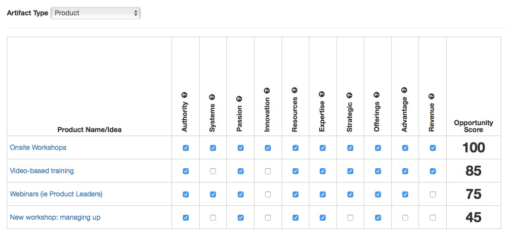
Task: Click the Webinars (ie Product Leaders) link
Action: click(56, 194)
